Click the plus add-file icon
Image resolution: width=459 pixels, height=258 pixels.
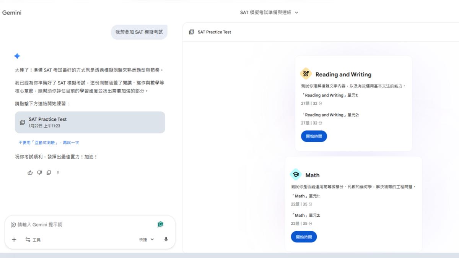click(14, 240)
